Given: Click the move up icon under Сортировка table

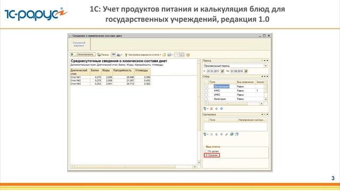Looking at the screenshot, I should tap(216, 134).
